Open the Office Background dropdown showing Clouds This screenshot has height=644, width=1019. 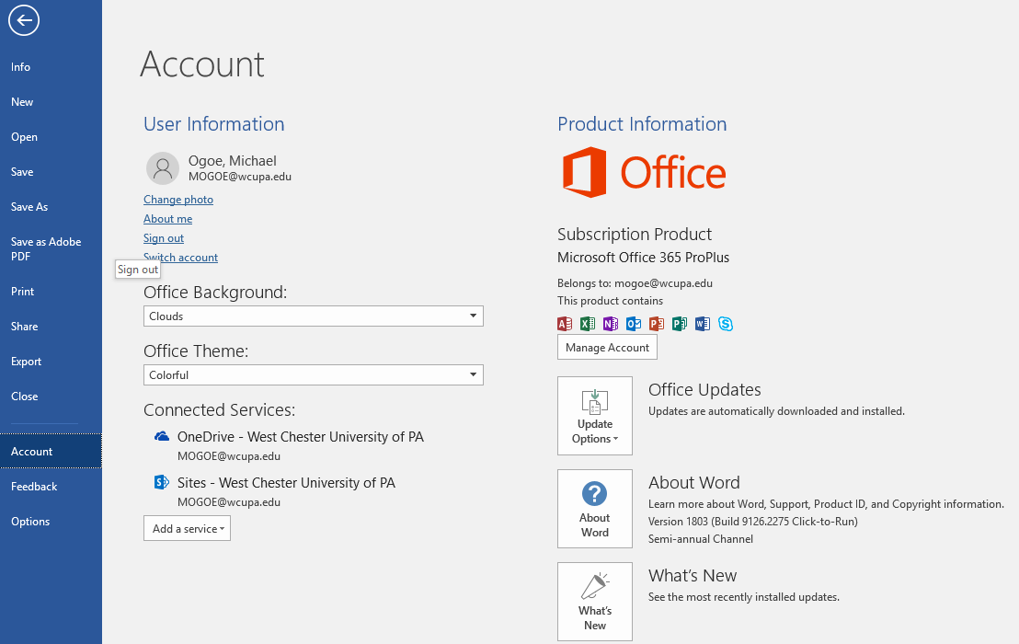tap(313, 316)
